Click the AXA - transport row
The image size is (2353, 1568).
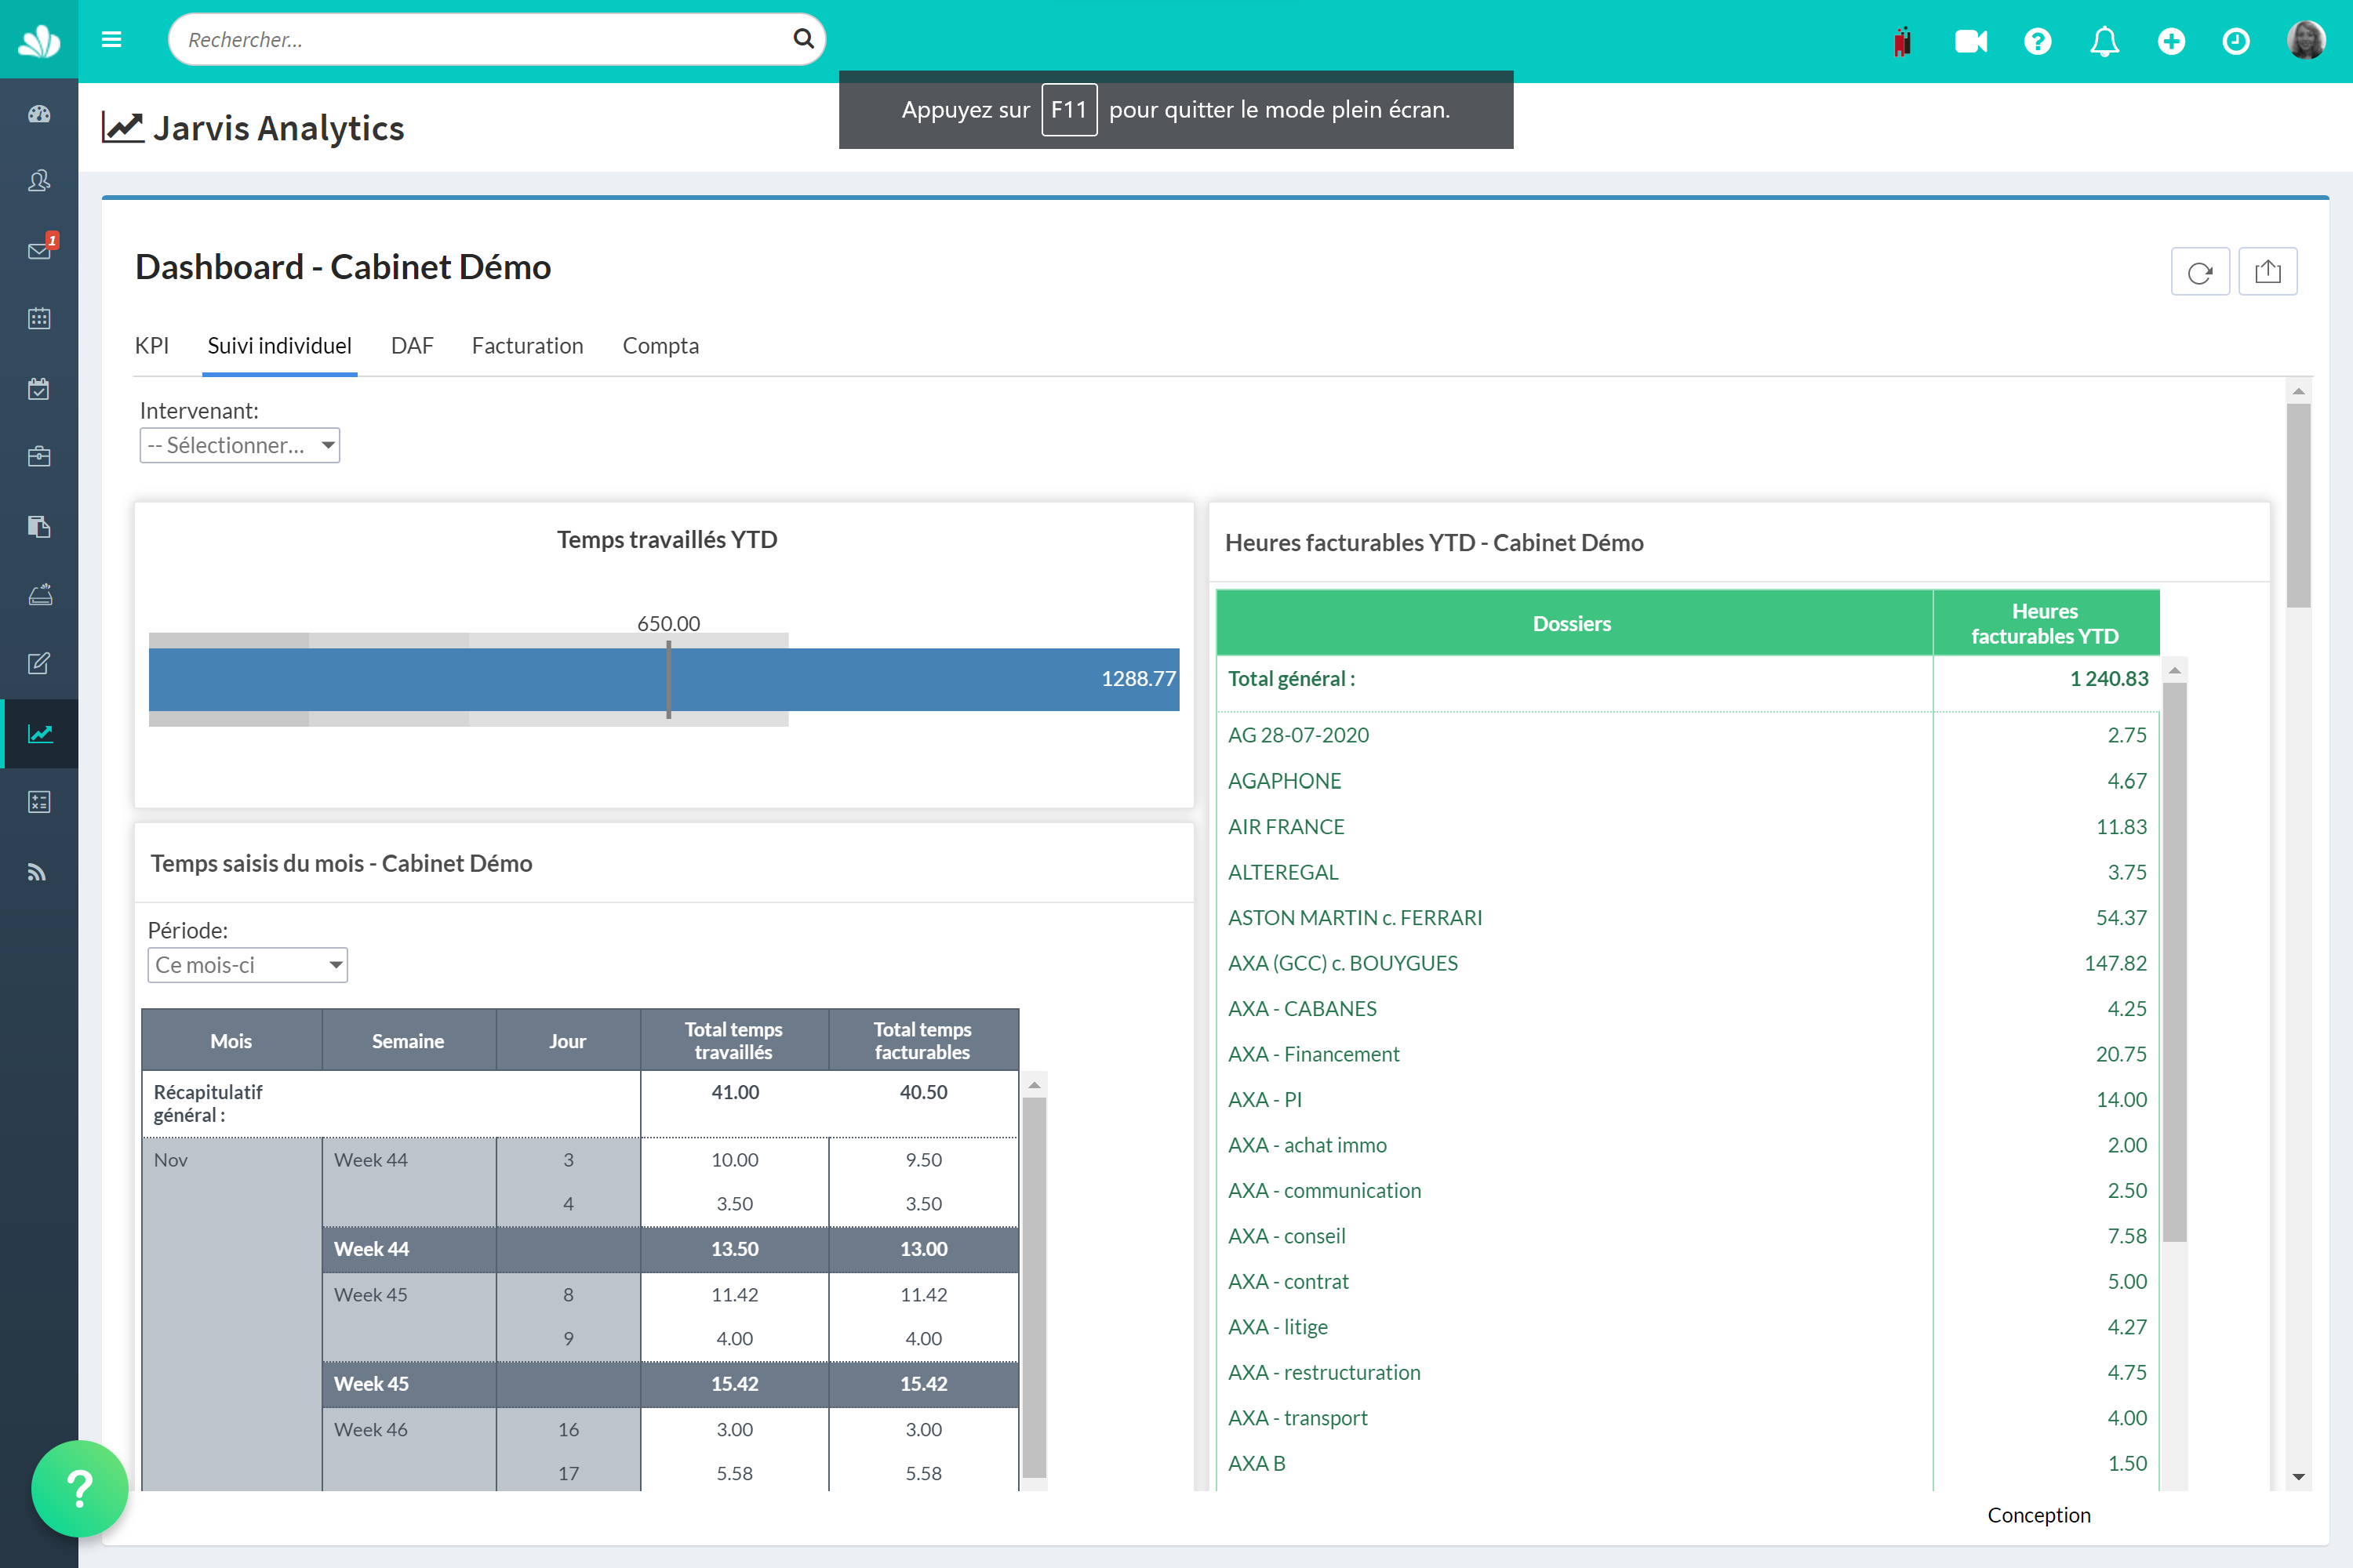[x=1688, y=1418]
